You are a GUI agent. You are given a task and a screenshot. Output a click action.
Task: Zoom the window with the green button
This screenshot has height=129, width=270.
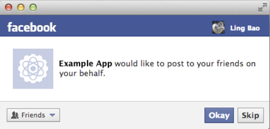click(x=33, y=7)
